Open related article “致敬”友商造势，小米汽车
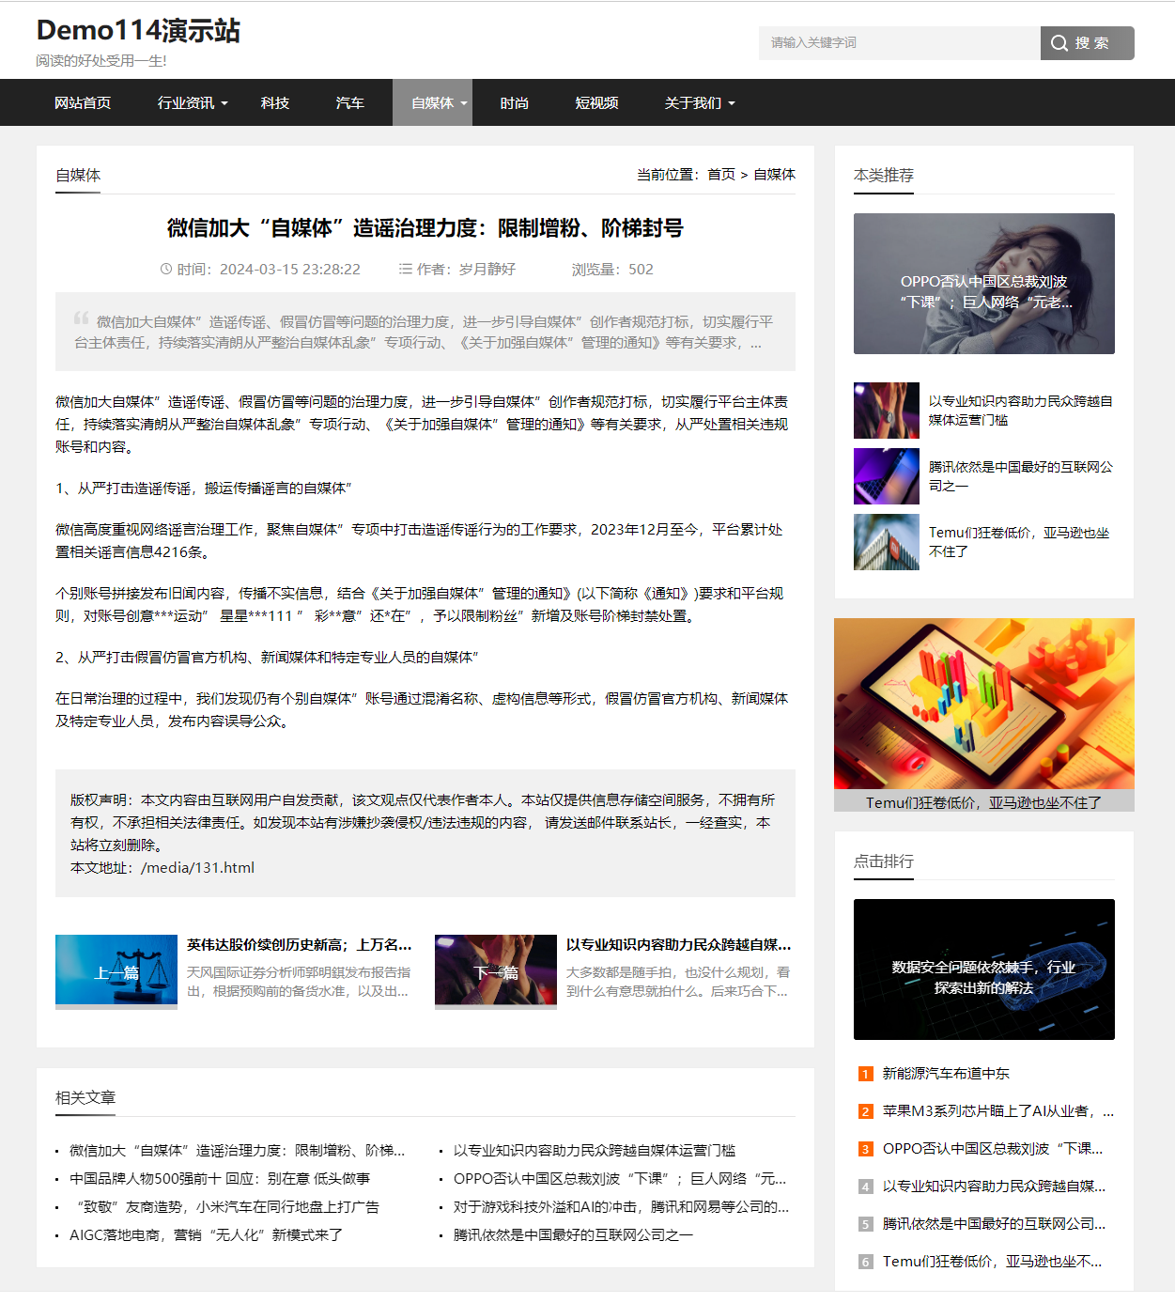The width and height of the screenshot is (1175, 1303). [224, 1207]
